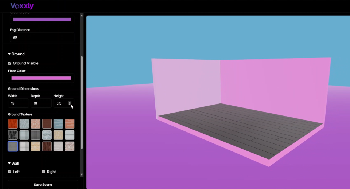Collapse the Ground section
The image size is (350, 189).
16,54
